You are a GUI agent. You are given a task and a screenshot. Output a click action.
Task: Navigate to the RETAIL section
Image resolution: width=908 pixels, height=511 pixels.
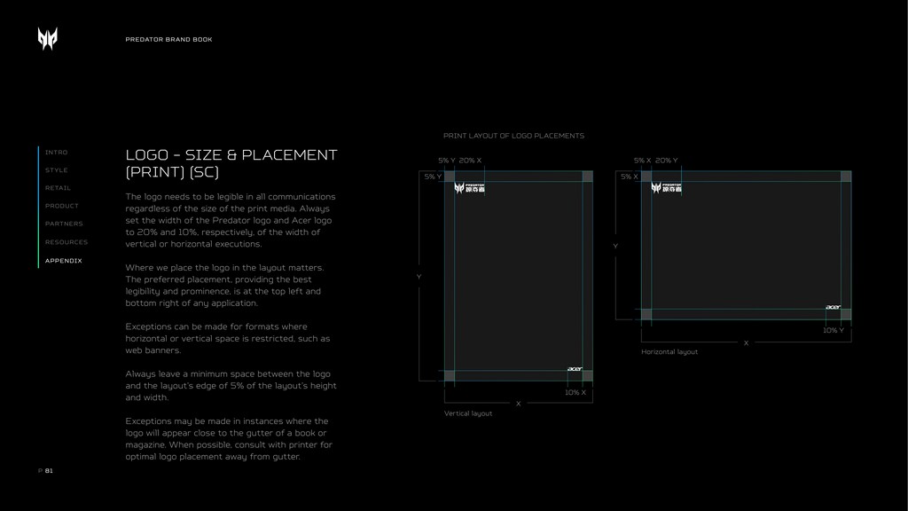(59, 188)
